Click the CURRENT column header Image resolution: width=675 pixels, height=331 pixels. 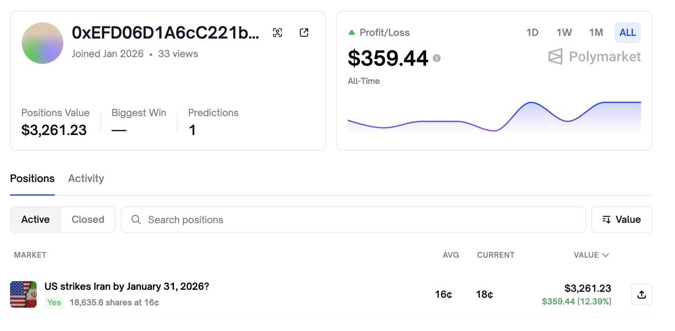click(x=495, y=255)
